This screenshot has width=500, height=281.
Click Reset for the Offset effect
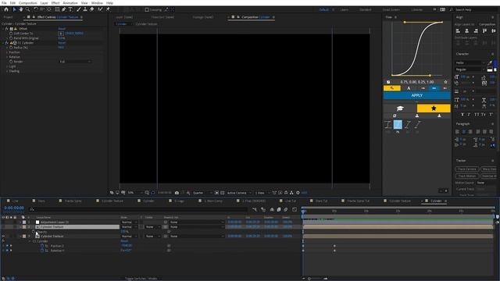tap(62, 29)
